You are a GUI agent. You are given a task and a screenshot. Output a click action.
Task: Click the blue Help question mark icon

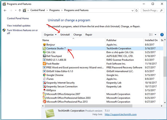click(163, 35)
